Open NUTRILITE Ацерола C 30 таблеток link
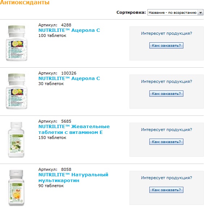The width and height of the screenshot is (204, 211). tap(69, 79)
